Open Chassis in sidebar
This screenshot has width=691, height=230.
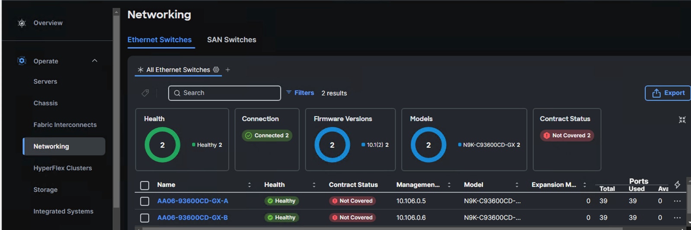(45, 103)
